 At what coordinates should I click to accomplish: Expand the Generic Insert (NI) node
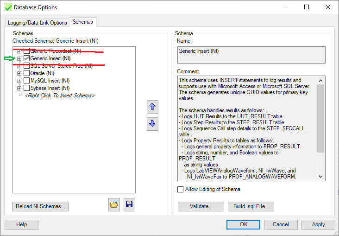19,58
